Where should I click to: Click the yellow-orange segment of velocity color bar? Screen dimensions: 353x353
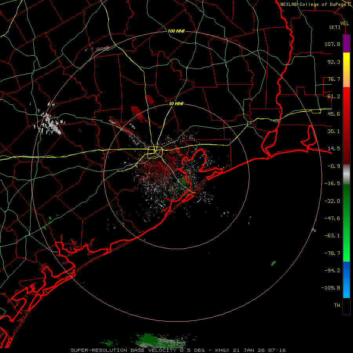pos(346,70)
